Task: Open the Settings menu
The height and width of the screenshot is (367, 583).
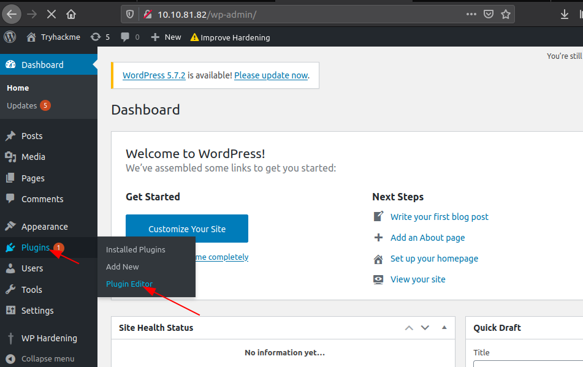Action: coord(48,311)
